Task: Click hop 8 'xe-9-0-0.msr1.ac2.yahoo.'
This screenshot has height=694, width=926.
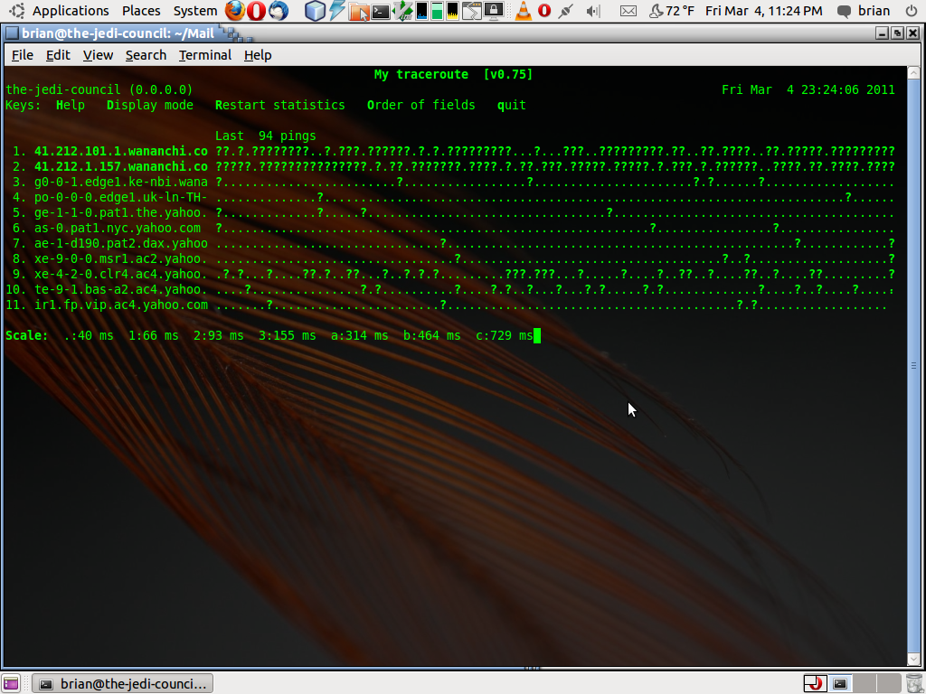Action: click(x=121, y=258)
